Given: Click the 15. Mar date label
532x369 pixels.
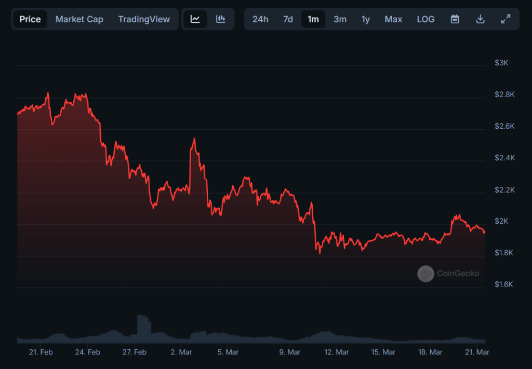Looking at the screenshot, I should point(383,352).
